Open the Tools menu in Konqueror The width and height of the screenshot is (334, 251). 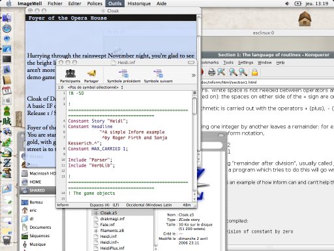(228, 63)
